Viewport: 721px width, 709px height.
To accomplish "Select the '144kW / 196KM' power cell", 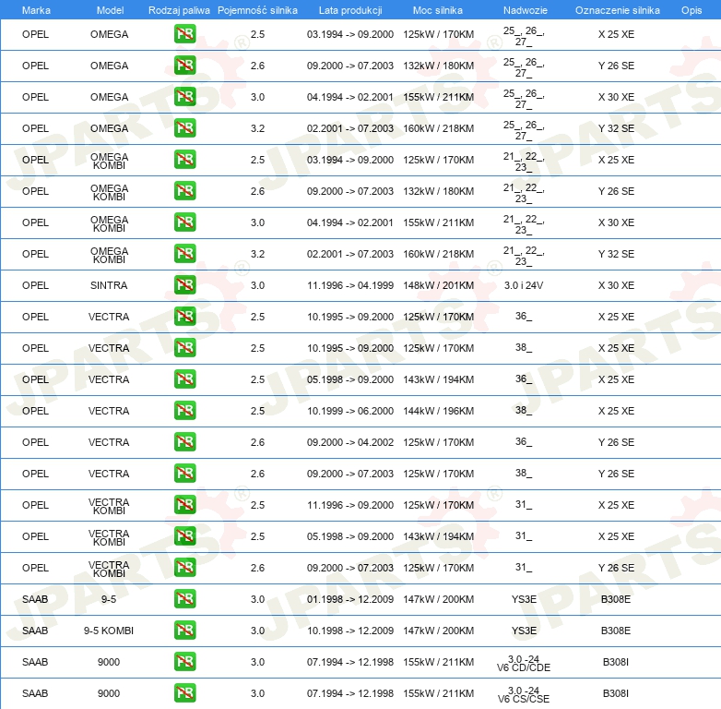I will (x=438, y=411).
